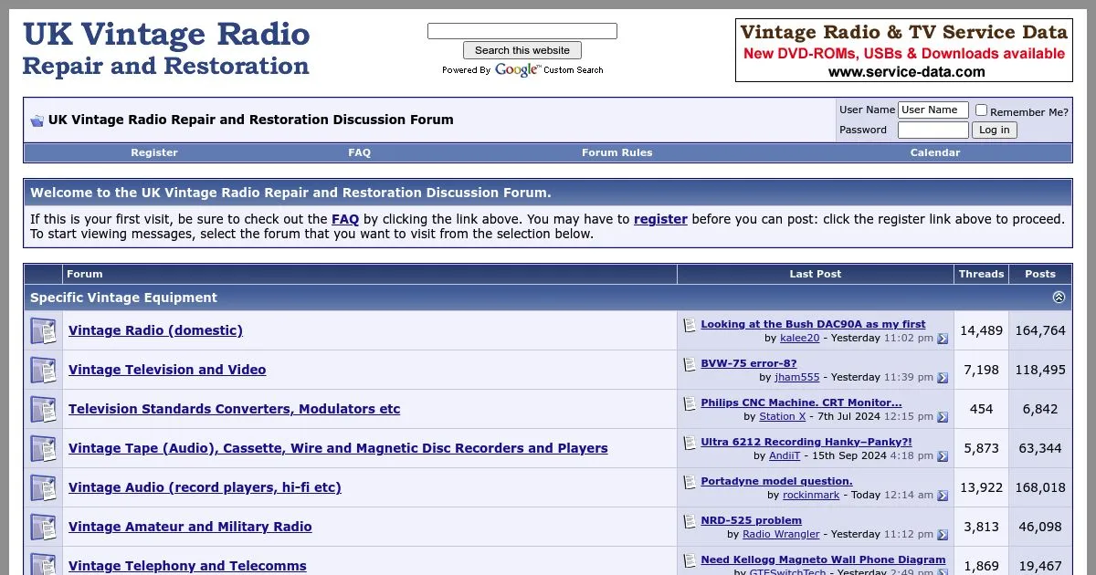This screenshot has width=1096, height=575.
Task: Click forum status icon for Vintage Amateur and Military Radio
Action: point(43,527)
